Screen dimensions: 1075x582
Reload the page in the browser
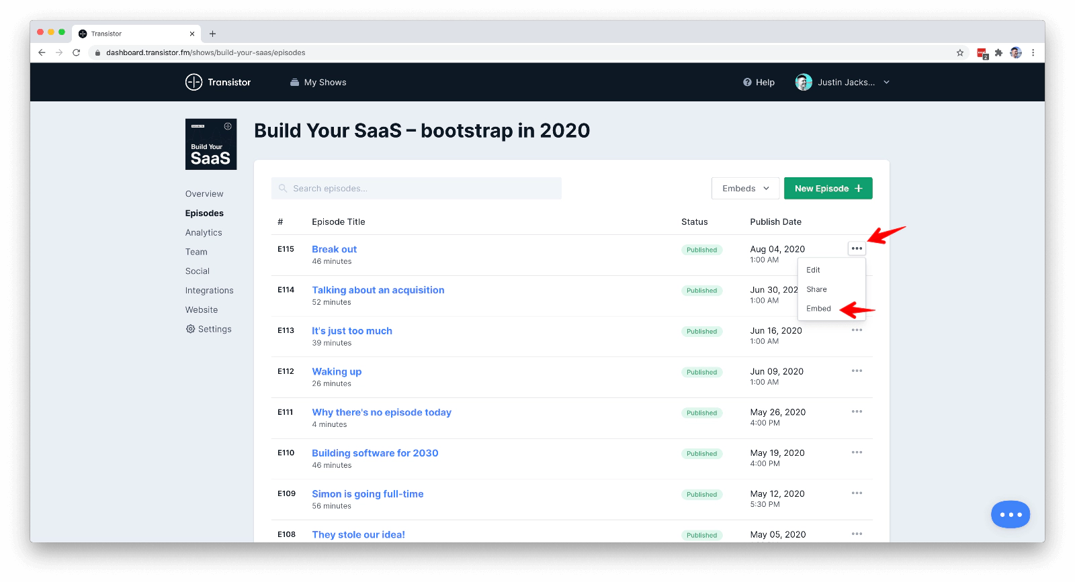(x=77, y=52)
